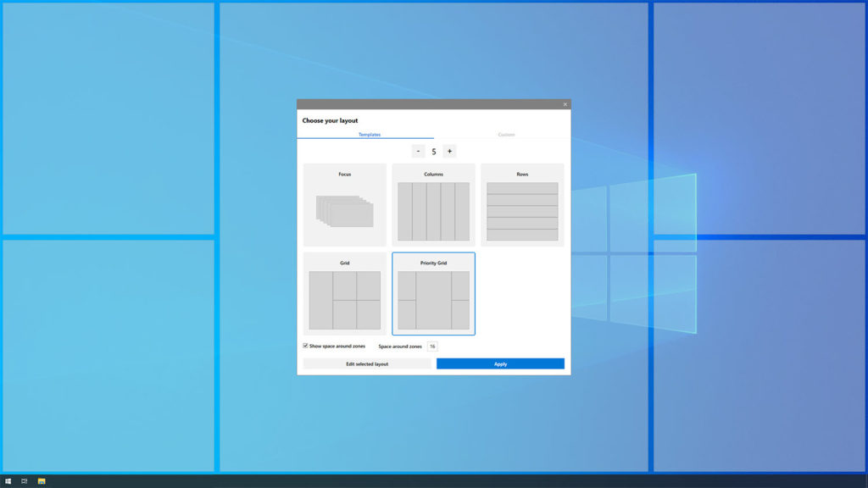This screenshot has width=868, height=488.
Task: Switch to the Custom tab
Action: tap(506, 135)
